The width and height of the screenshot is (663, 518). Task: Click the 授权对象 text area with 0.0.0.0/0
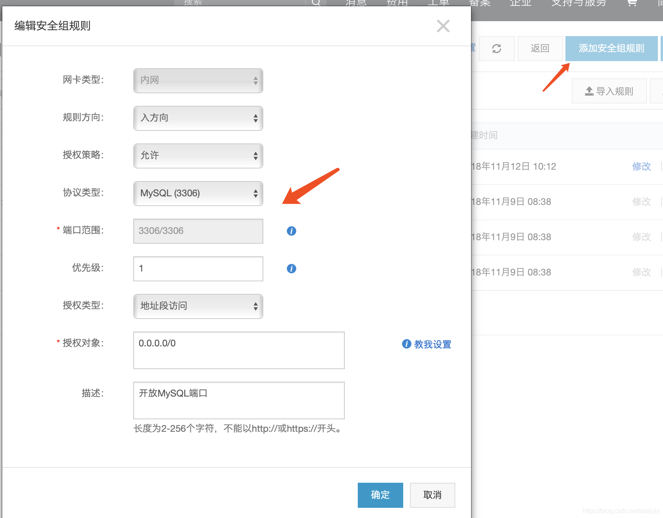[x=239, y=350]
